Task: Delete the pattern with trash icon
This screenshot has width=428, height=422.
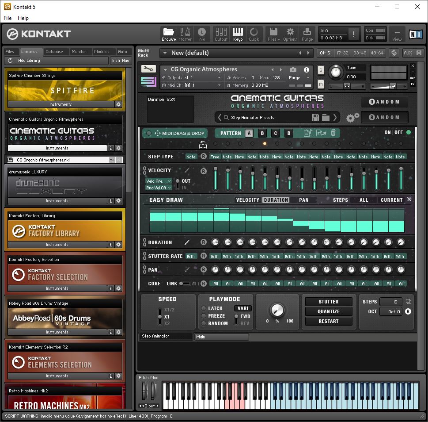Action: 333,133
